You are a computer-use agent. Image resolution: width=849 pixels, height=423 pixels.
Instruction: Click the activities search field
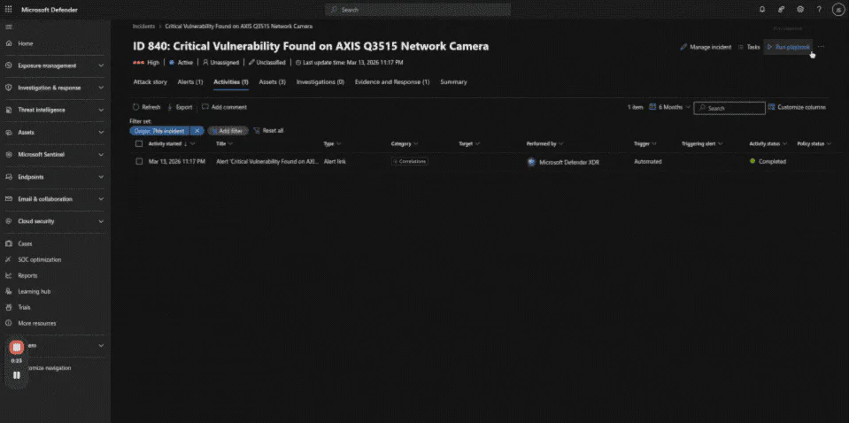click(733, 108)
